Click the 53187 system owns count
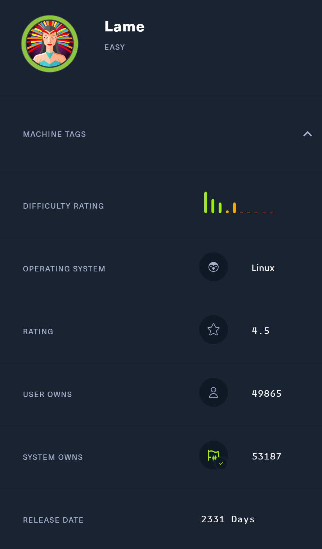Screen dimensions: 322x549 point(267,456)
